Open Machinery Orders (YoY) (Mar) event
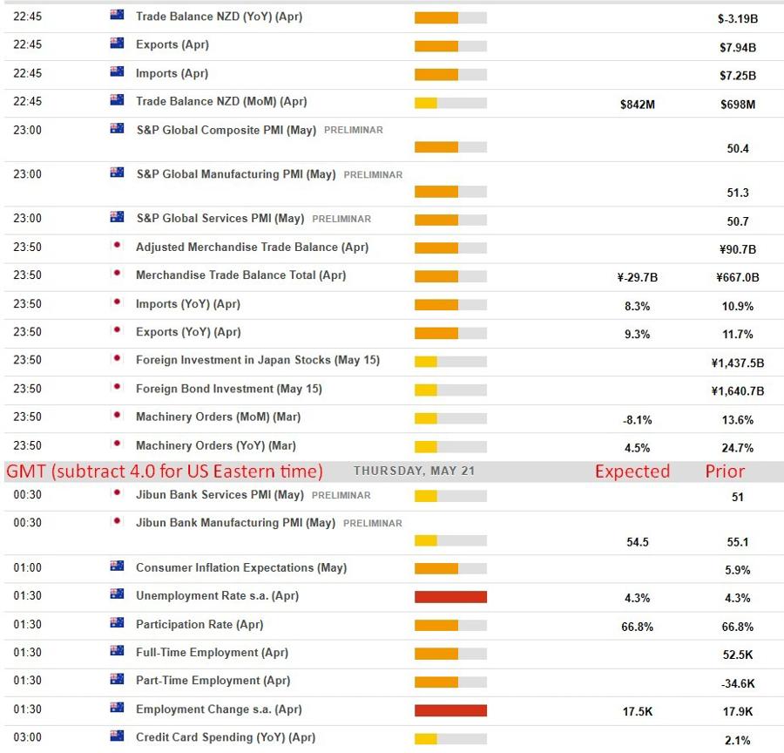The width and height of the screenshot is (784, 753). (215, 446)
